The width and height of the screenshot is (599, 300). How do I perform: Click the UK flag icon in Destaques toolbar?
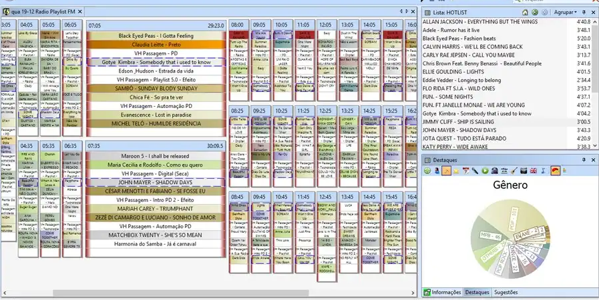coord(534,171)
